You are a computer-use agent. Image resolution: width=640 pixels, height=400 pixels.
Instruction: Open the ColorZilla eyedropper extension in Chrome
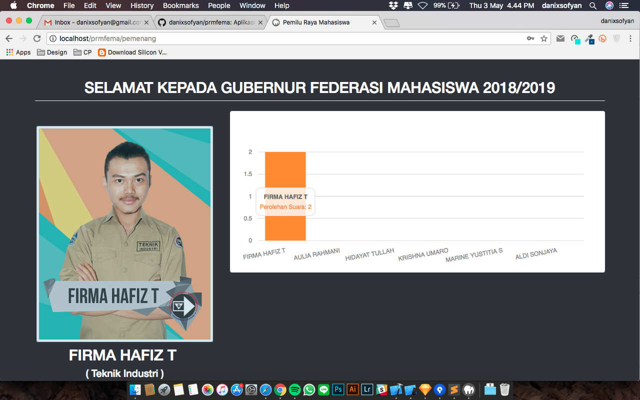pos(589,38)
